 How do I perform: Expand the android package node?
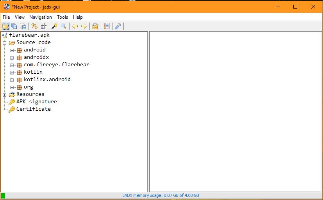(x=12, y=50)
